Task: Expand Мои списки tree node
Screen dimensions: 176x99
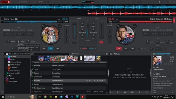Action: (x=5, y=81)
